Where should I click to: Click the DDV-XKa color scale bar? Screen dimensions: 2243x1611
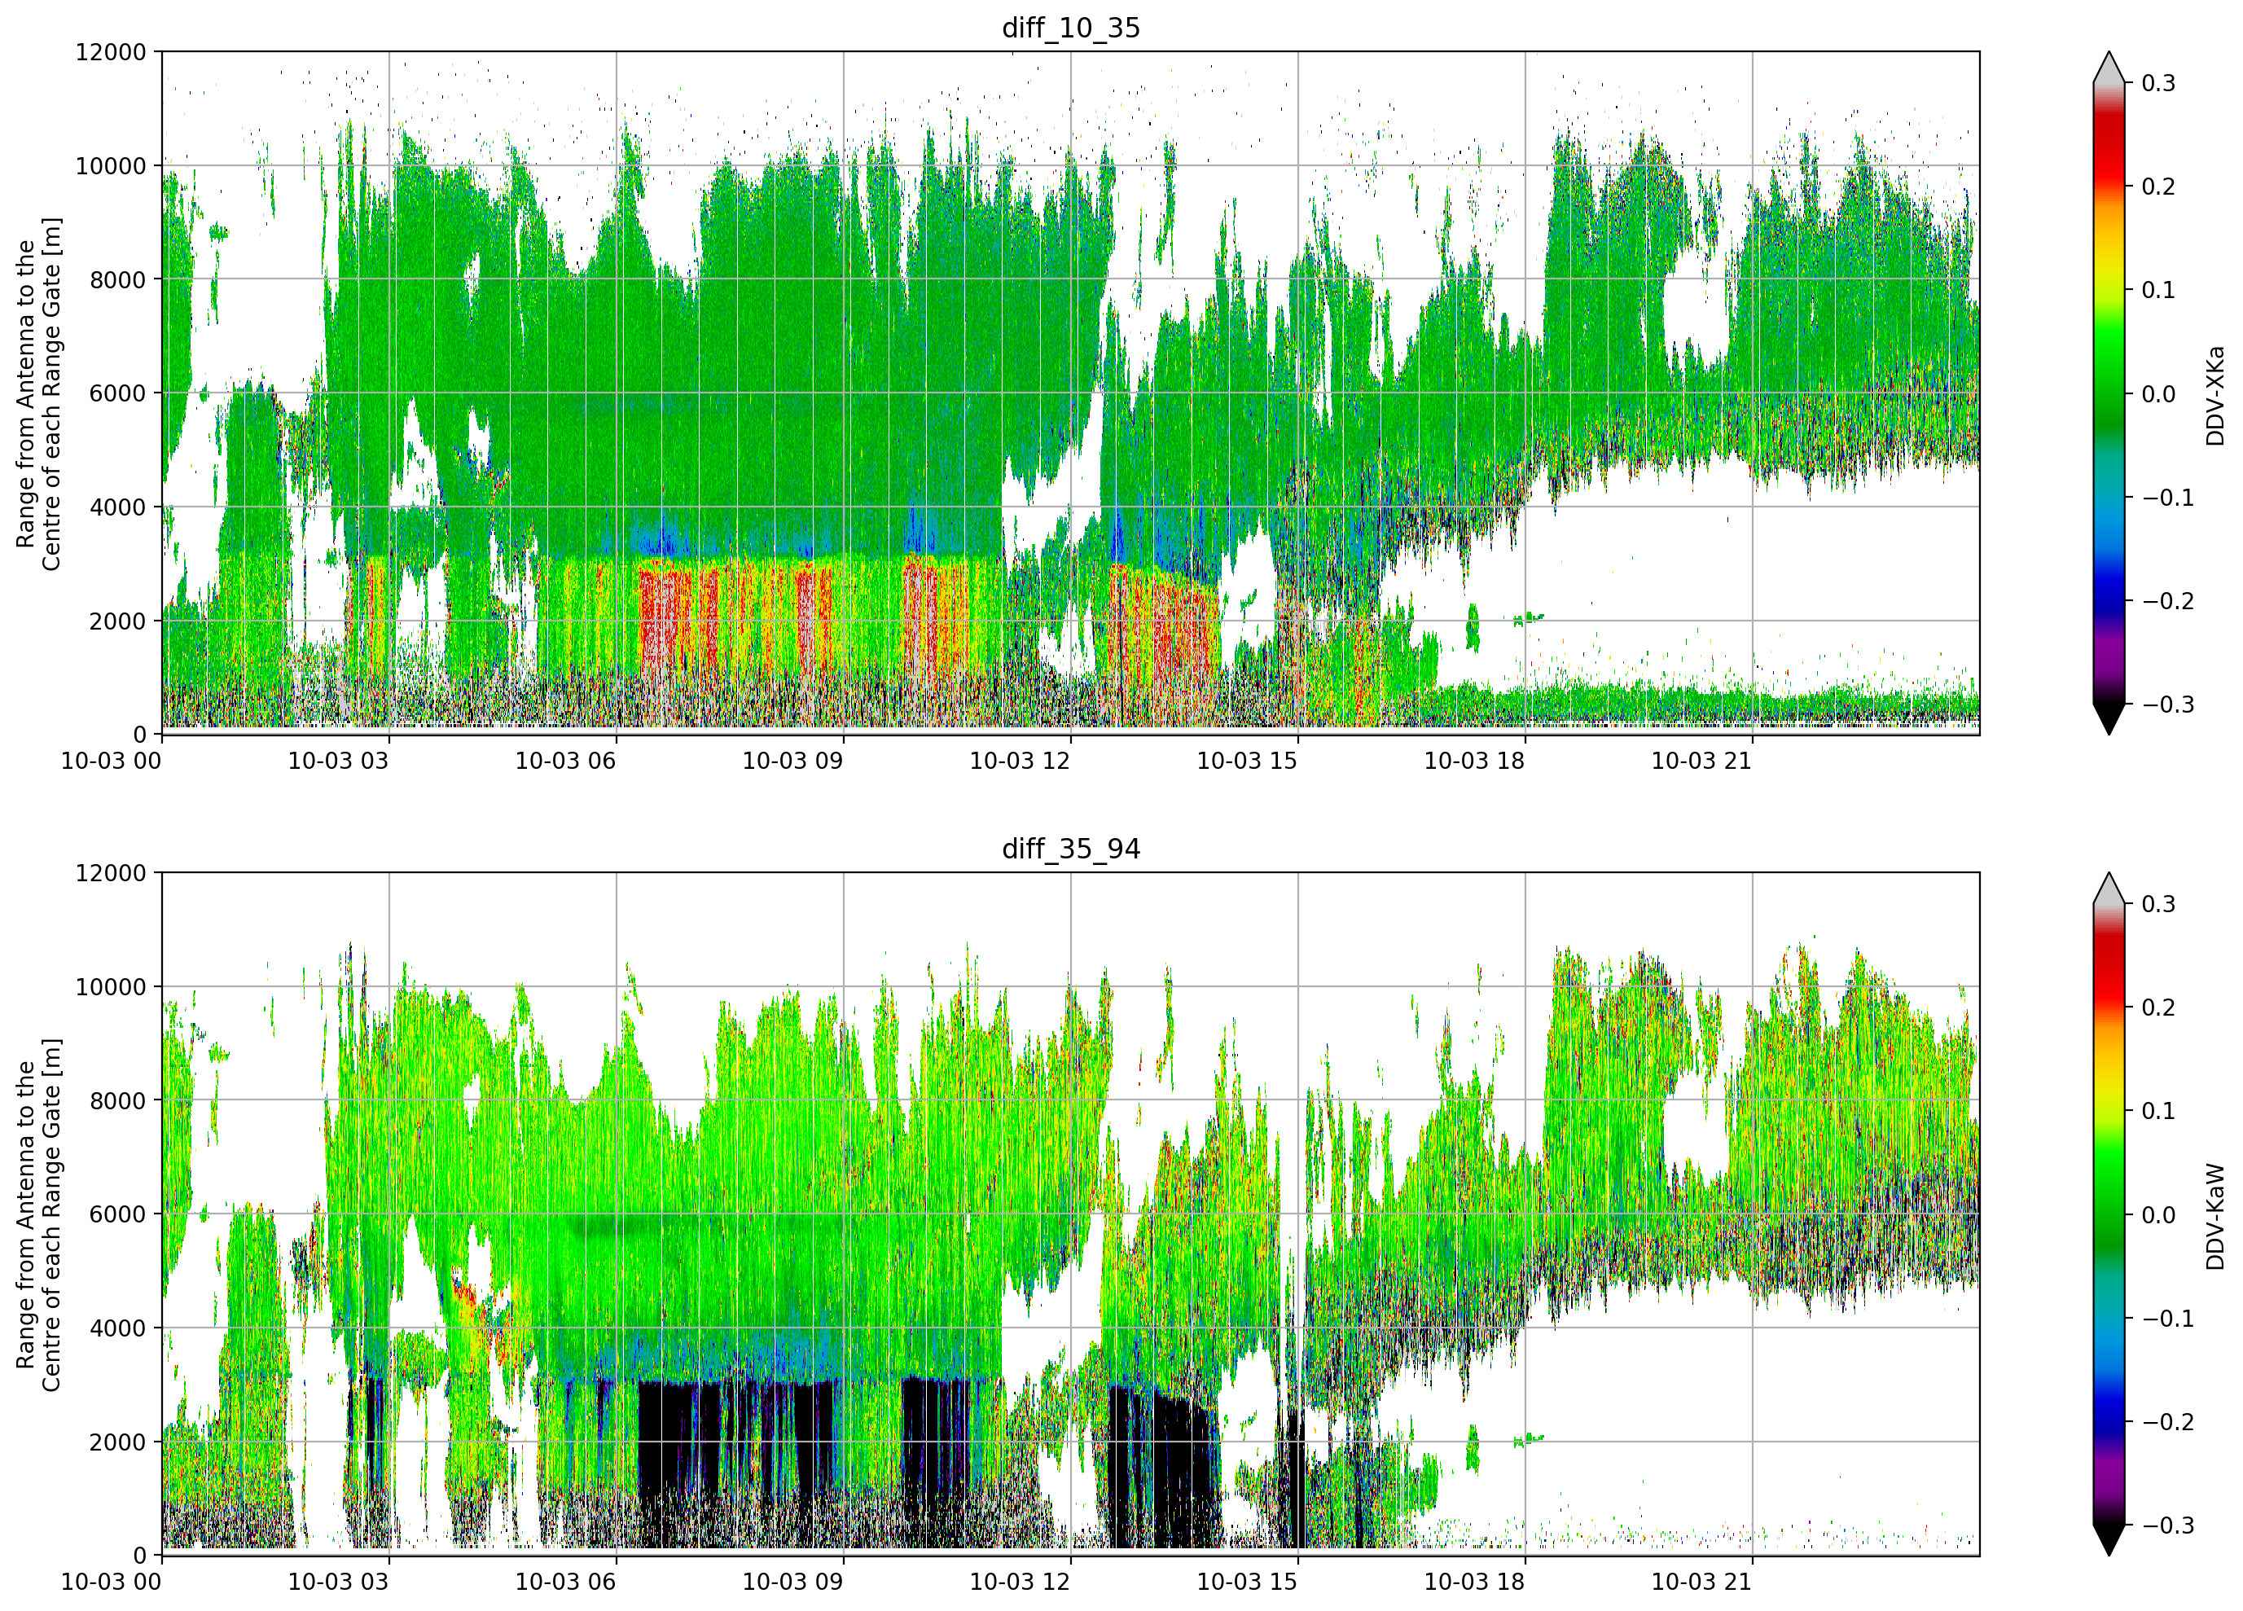2109,393
